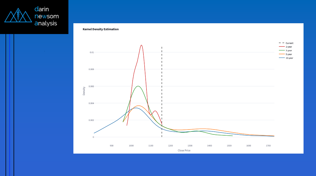This screenshot has width=316, height=176.
Task: Click the Close Price x-axis title
Action: 184,151
